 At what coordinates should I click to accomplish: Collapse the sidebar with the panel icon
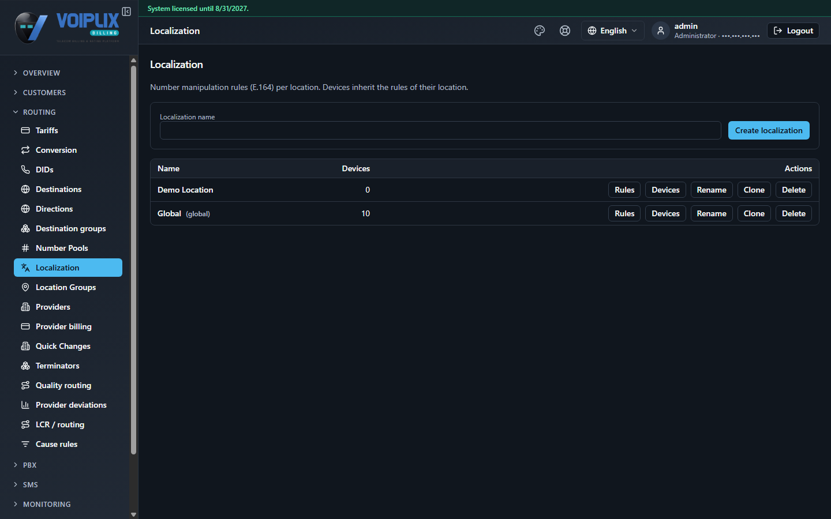[x=126, y=12]
